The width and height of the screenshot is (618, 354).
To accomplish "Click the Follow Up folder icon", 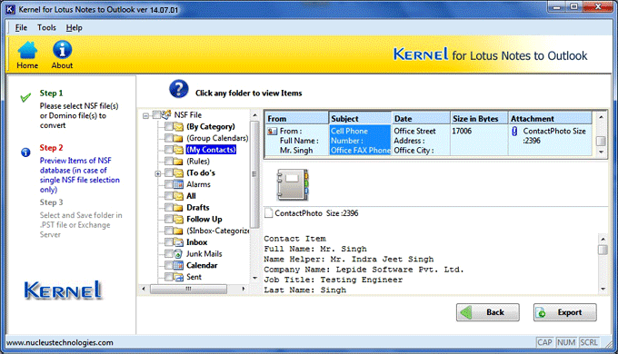I will click(178, 219).
